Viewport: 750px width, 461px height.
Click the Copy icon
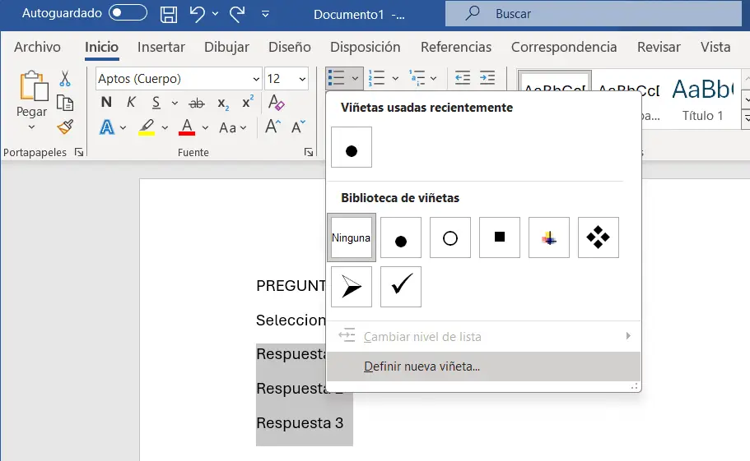pos(65,103)
